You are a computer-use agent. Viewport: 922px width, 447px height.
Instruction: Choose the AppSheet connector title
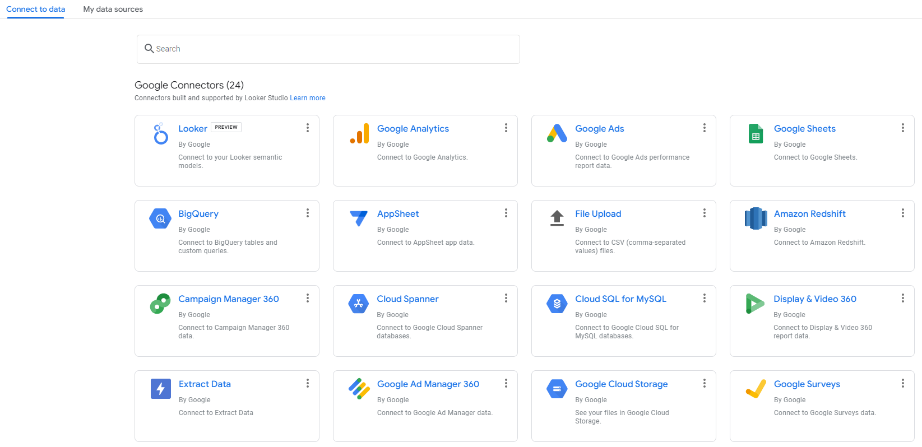(398, 214)
